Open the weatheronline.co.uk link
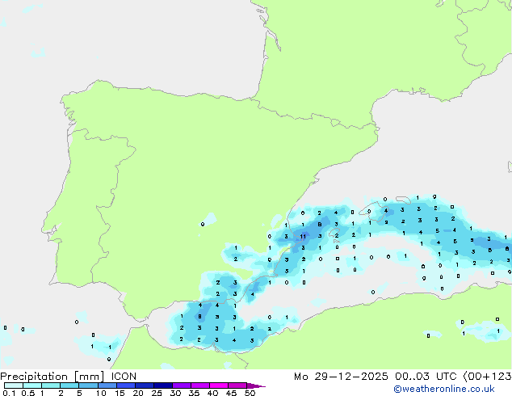The width and height of the screenshot is (512, 396). tap(444, 389)
